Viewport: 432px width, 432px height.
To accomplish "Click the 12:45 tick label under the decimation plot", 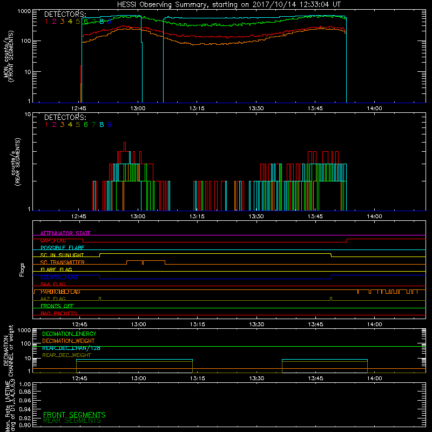I will (x=79, y=379).
